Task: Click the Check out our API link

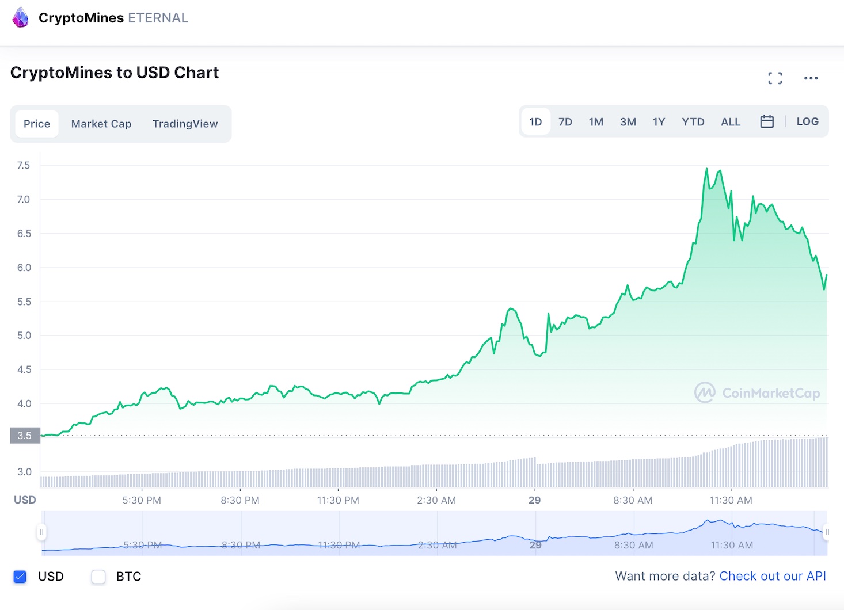Action: coord(773,576)
